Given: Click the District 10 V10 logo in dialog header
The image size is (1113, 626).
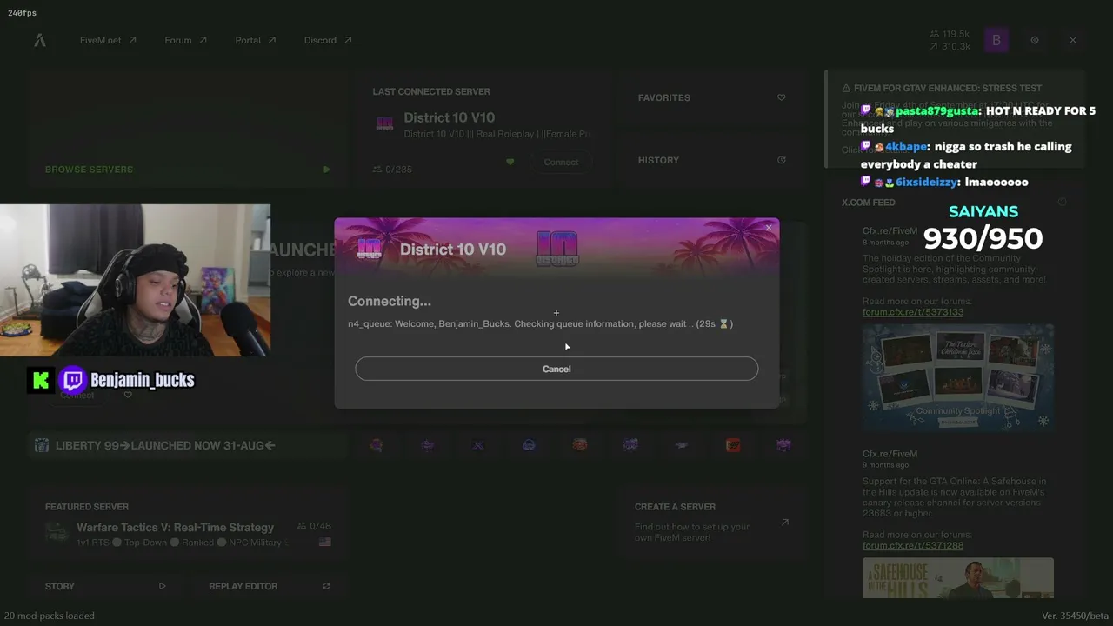Looking at the screenshot, I should 370,249.
